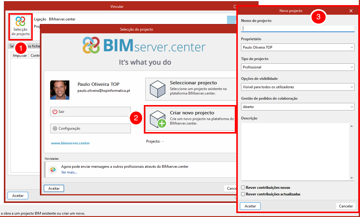
Task: Open the www.bimserver.center link
Action: click(70, 143)
